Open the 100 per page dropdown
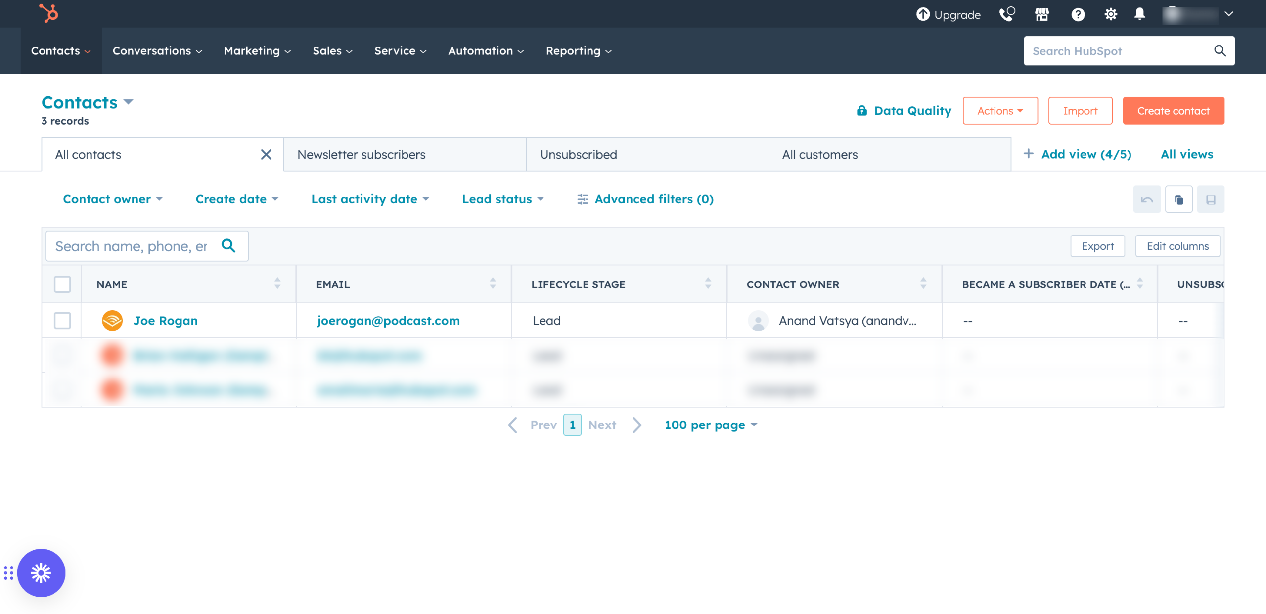1266x614 pixels. (711, 425)
